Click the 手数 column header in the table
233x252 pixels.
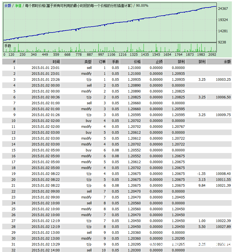(115, 62)
